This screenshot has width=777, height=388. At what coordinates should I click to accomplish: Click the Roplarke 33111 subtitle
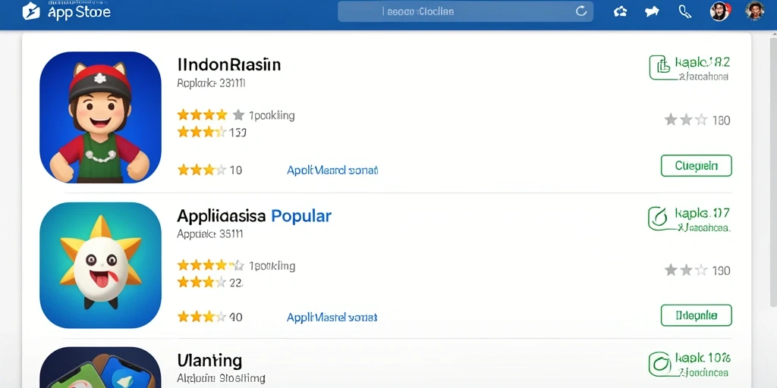211,83
